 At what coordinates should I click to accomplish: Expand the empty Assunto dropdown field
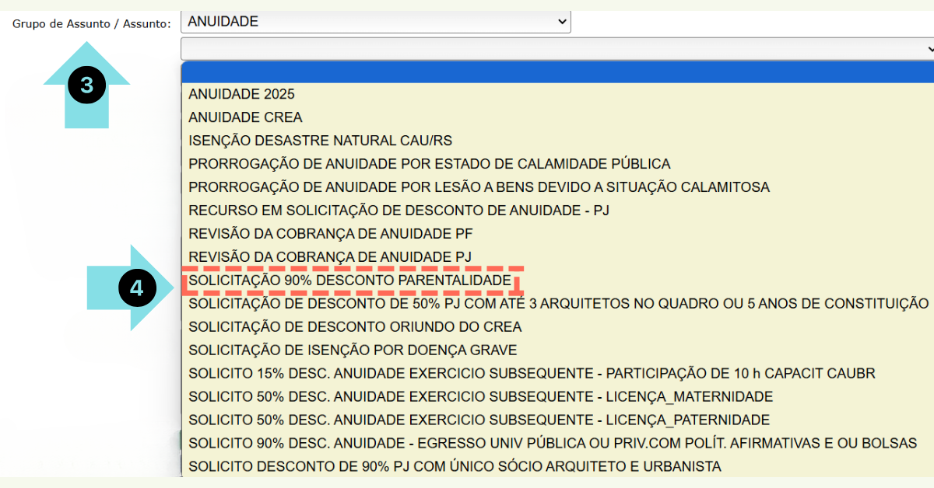pyautogui.click(x=557, y=49)
